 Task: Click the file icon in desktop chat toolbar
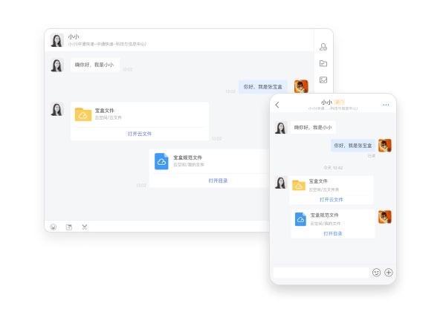[69, 227]
